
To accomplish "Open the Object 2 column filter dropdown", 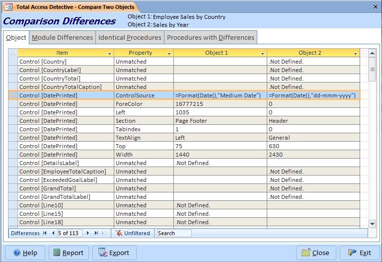I will (x=356, y=53).
